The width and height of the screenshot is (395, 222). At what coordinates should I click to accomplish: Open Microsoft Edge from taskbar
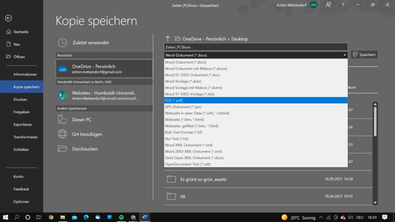(86, 217)
